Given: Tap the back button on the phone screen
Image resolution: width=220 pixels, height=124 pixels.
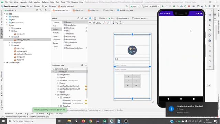Looking at the screenshot, I should pyautogui.click(x=168, y=99).
